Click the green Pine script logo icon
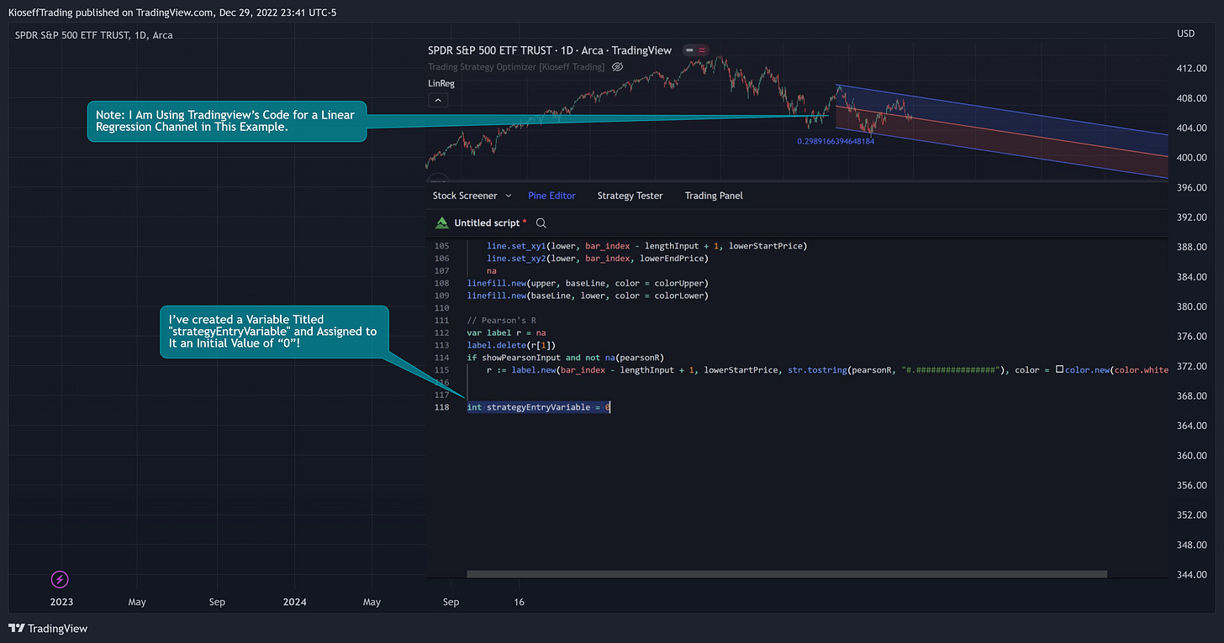Screen dimensions: 1224x643 [441, 223]
